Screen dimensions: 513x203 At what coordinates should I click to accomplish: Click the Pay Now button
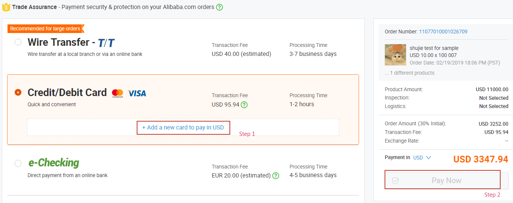(x=446, y=180)
